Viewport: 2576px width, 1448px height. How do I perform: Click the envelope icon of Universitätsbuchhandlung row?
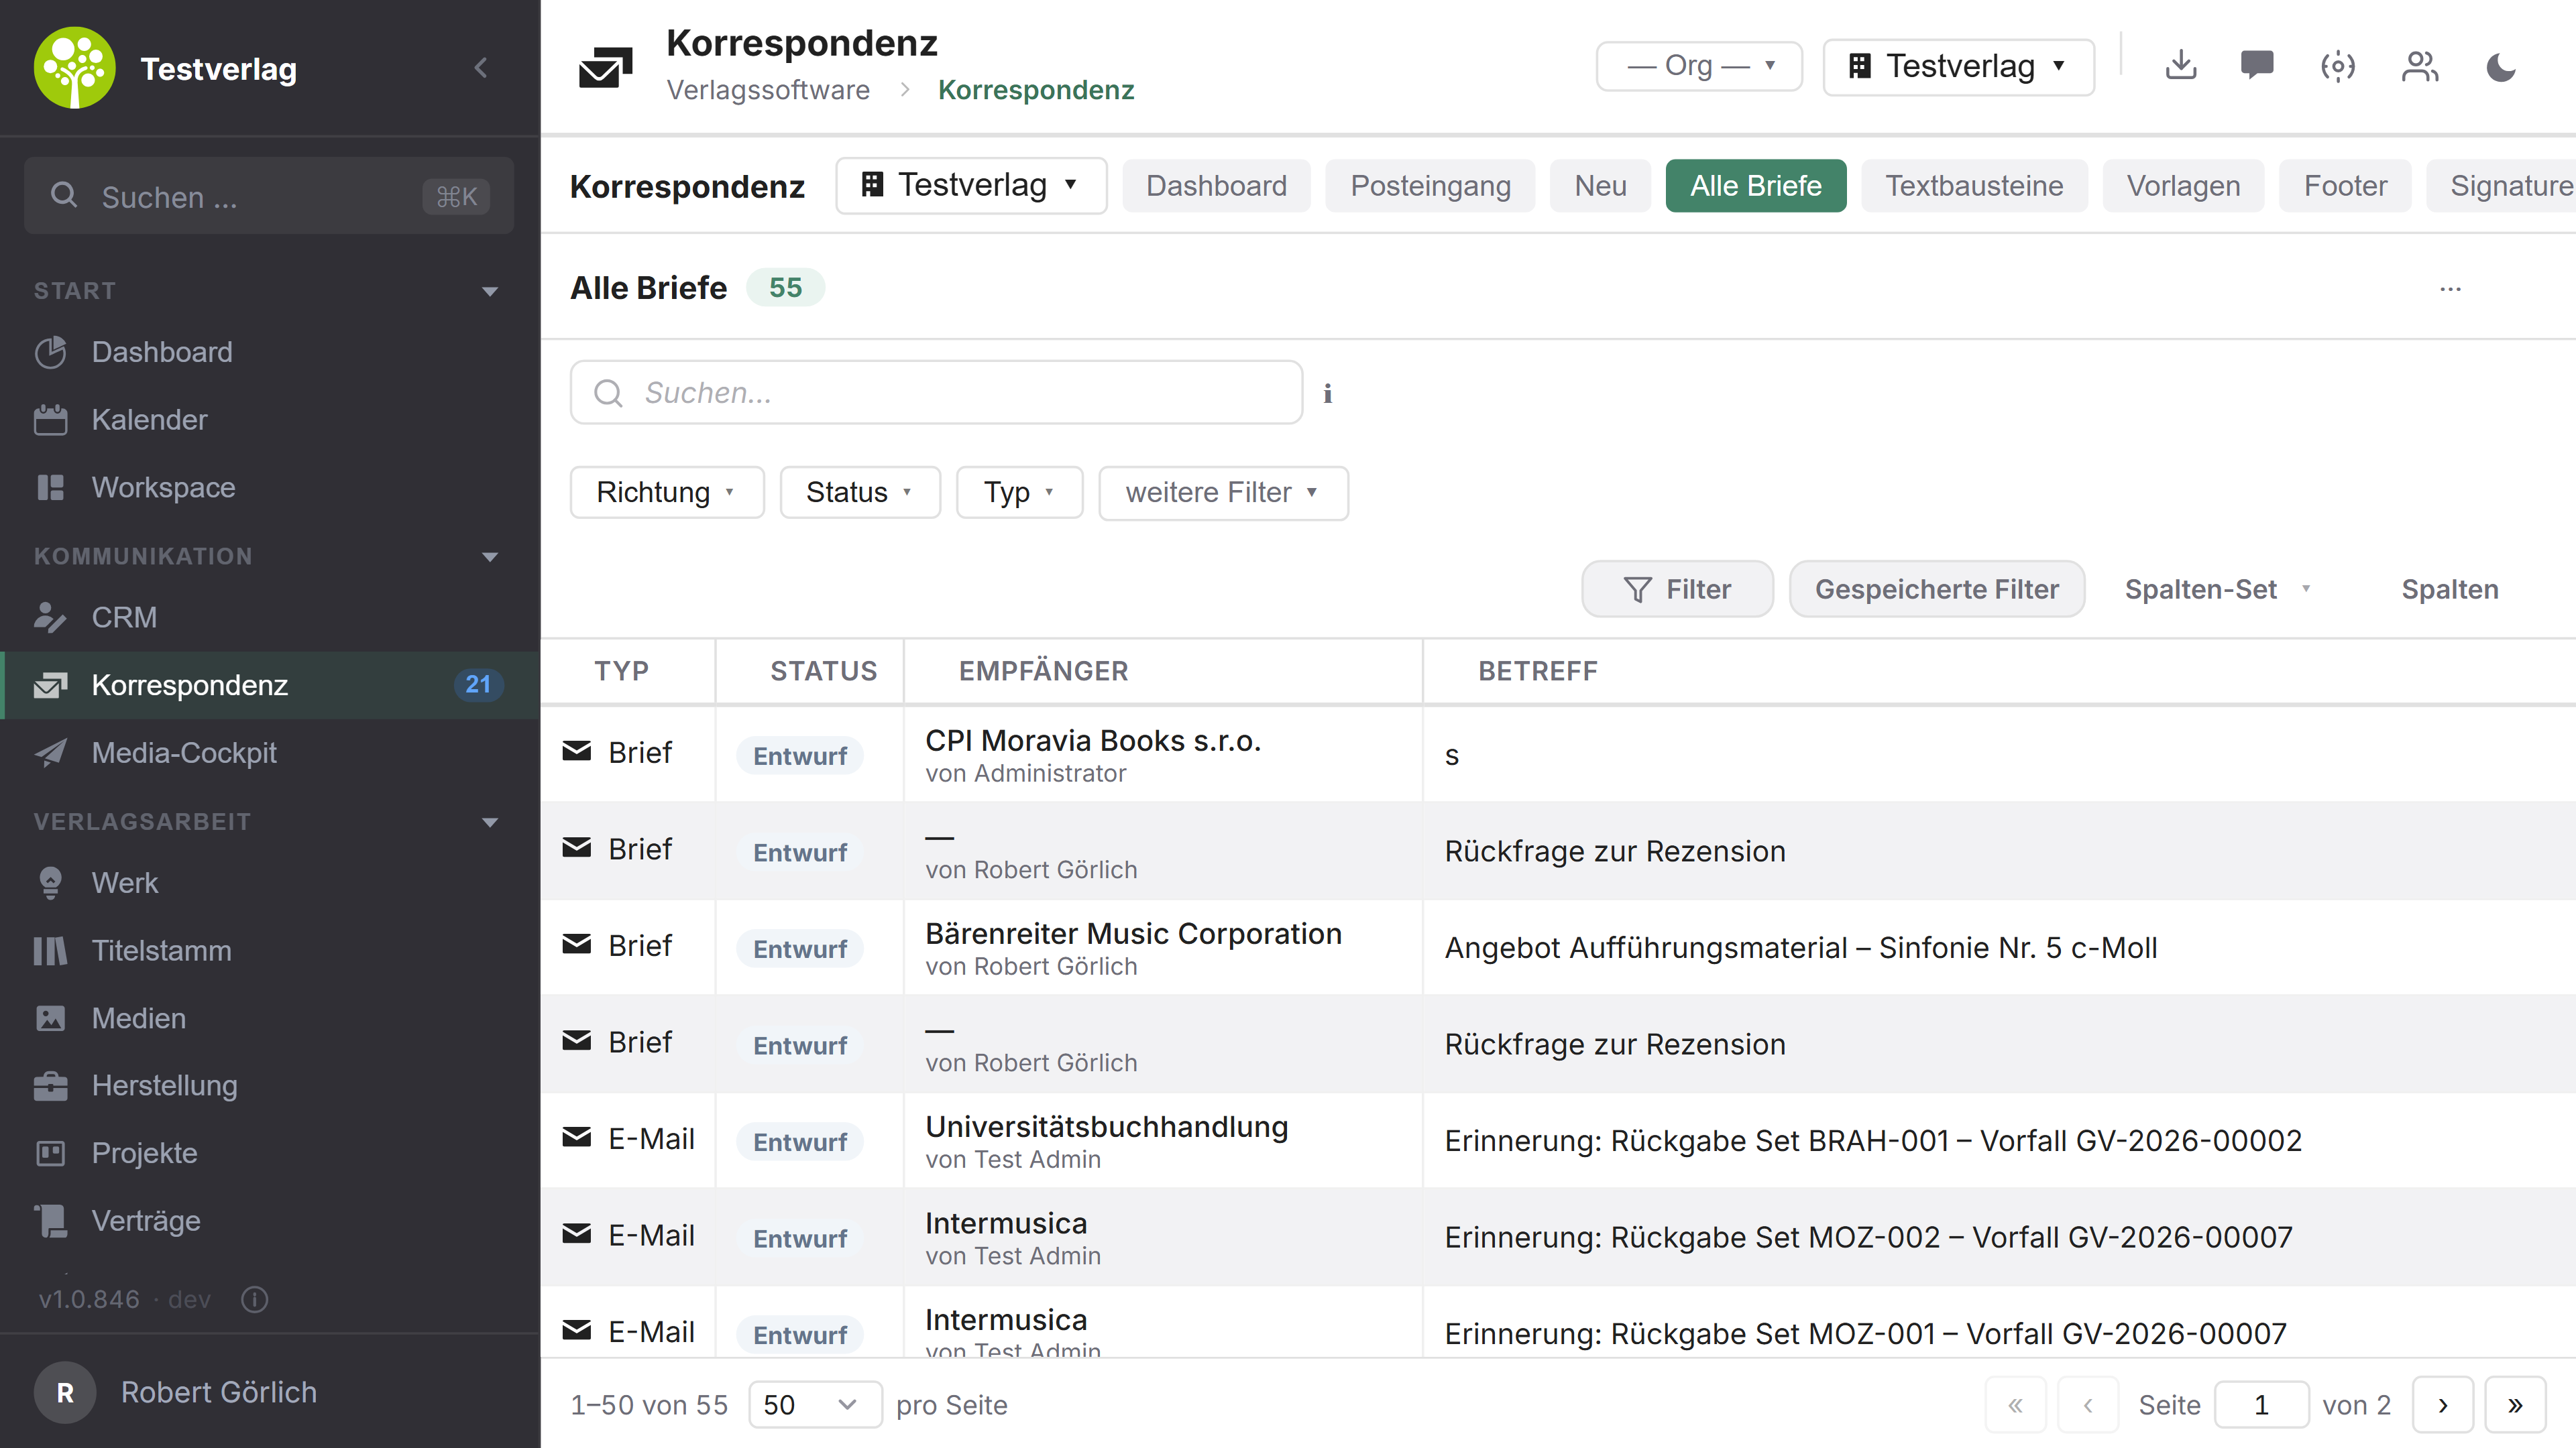coord(577,1136)
